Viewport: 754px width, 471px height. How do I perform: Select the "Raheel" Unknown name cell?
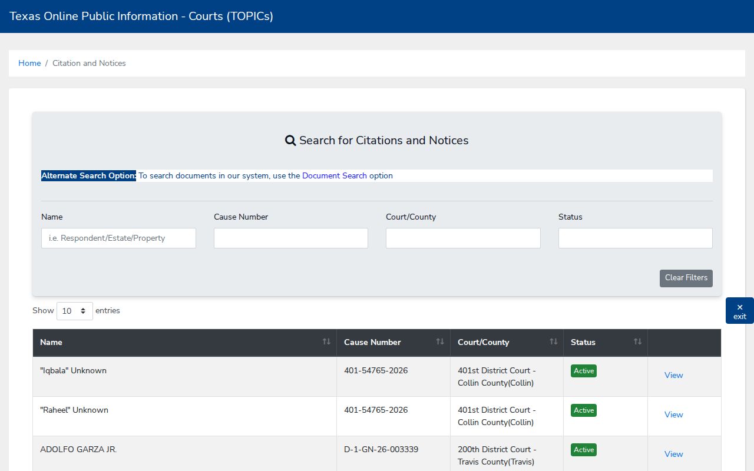(184, 416)
